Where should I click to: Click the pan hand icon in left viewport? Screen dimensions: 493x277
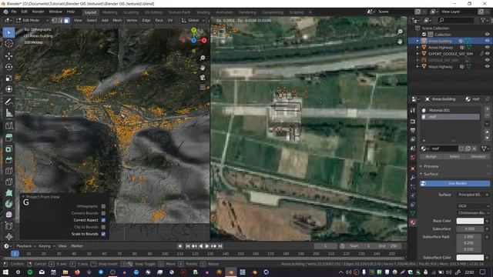click(x=203, y=68)
